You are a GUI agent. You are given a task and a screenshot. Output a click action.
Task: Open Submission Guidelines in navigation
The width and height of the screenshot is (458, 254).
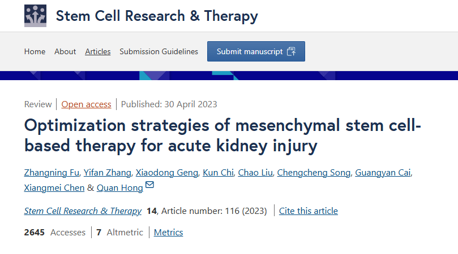pyautogui.click(x=159, y=51)
